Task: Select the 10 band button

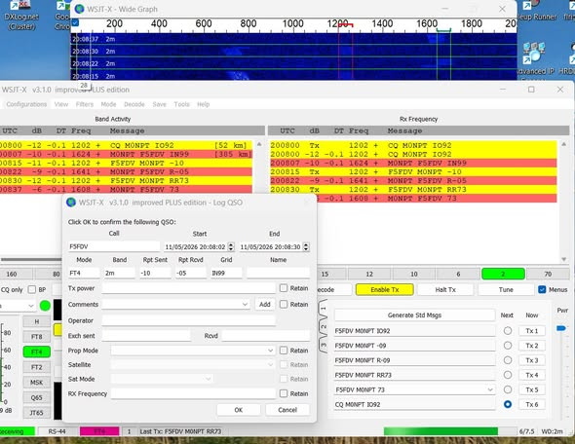Action: 413,274
